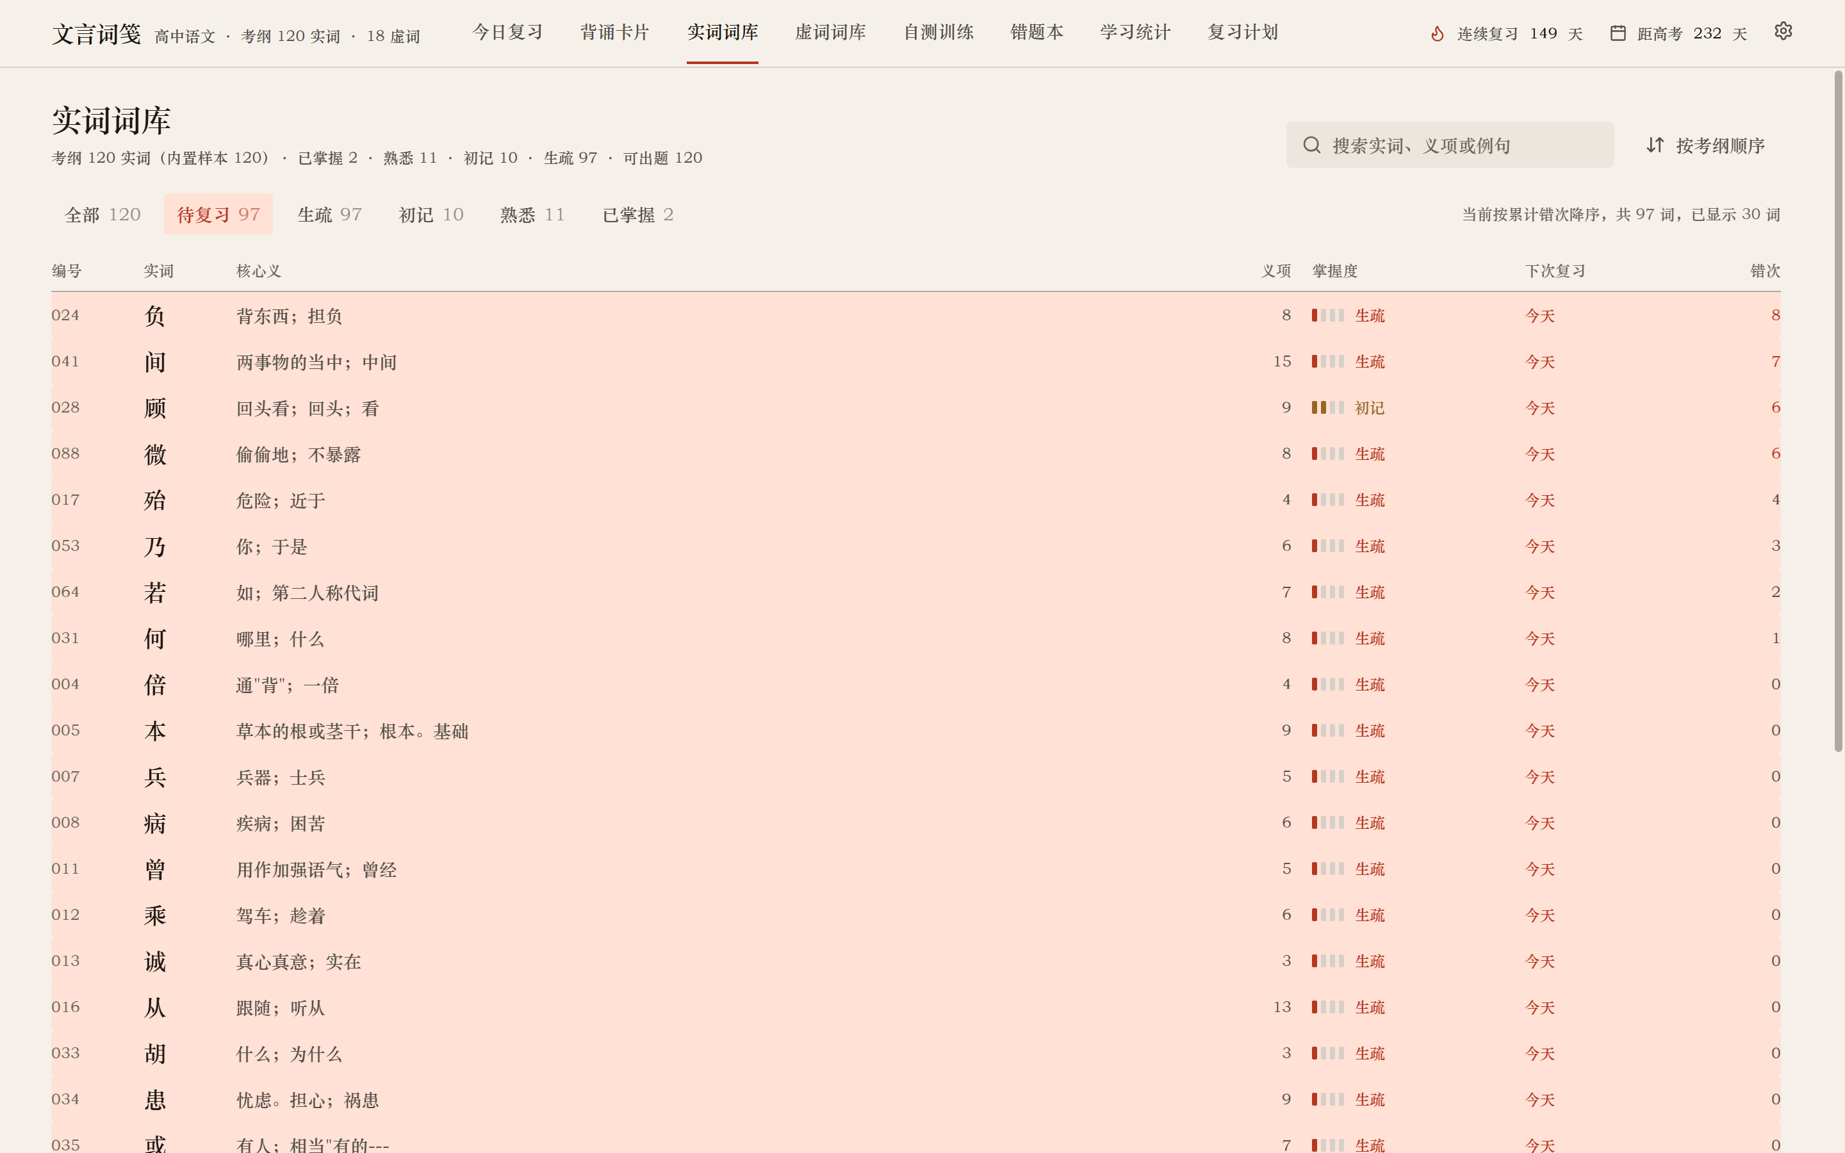Sort by 按考纲顺序 button
Screen dimensions: 1845x1153
[1705, 145]
